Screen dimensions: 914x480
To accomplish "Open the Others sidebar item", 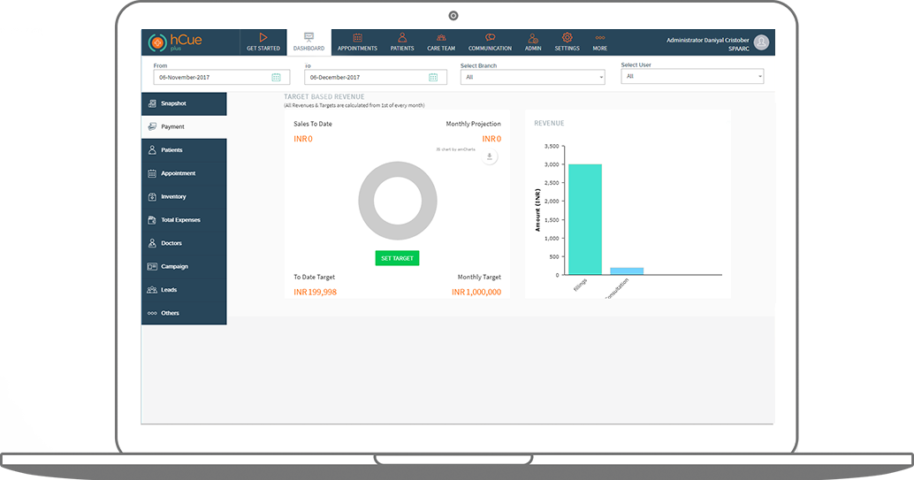I will [x=184, y=313].
